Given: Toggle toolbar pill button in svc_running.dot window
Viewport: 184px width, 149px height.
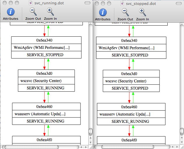Looking at the screenshot, I should click(x=87, y=3).
